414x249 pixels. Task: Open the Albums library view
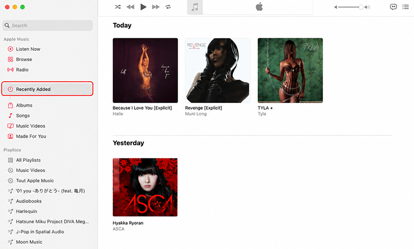click(24, 105)
